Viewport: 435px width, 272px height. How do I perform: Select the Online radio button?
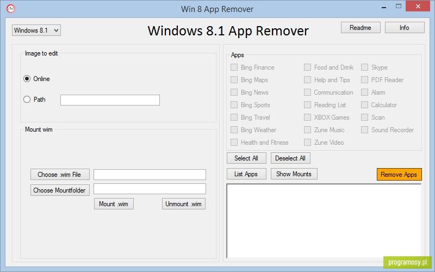pos(27,79)
